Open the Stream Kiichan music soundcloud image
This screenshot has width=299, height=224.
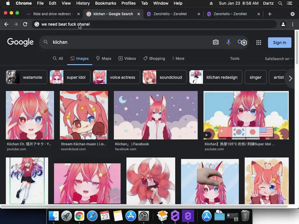pyautogui.click(x=84, y=115)
